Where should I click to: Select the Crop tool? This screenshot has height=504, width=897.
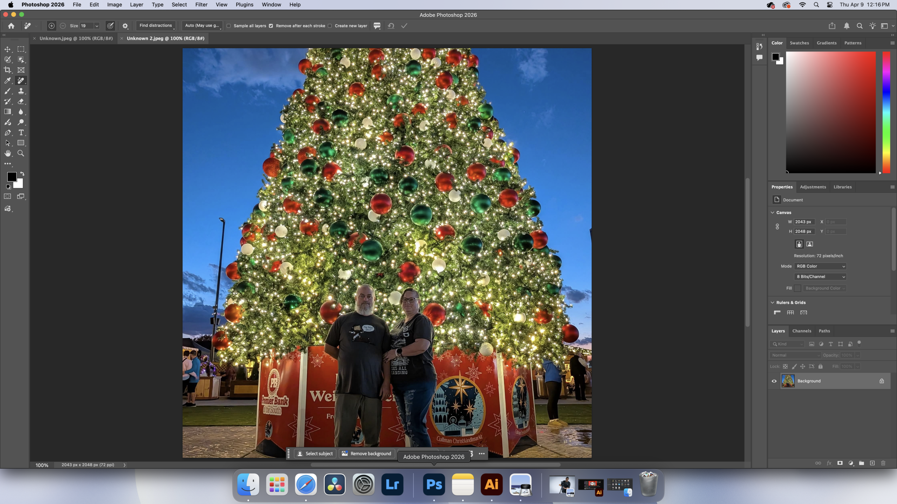coord(7,70)
